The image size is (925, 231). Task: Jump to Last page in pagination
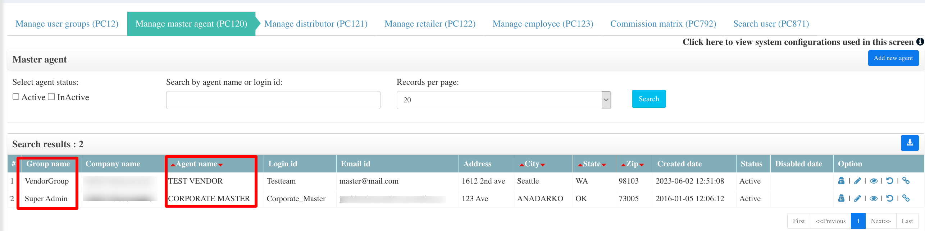(907, 221)
